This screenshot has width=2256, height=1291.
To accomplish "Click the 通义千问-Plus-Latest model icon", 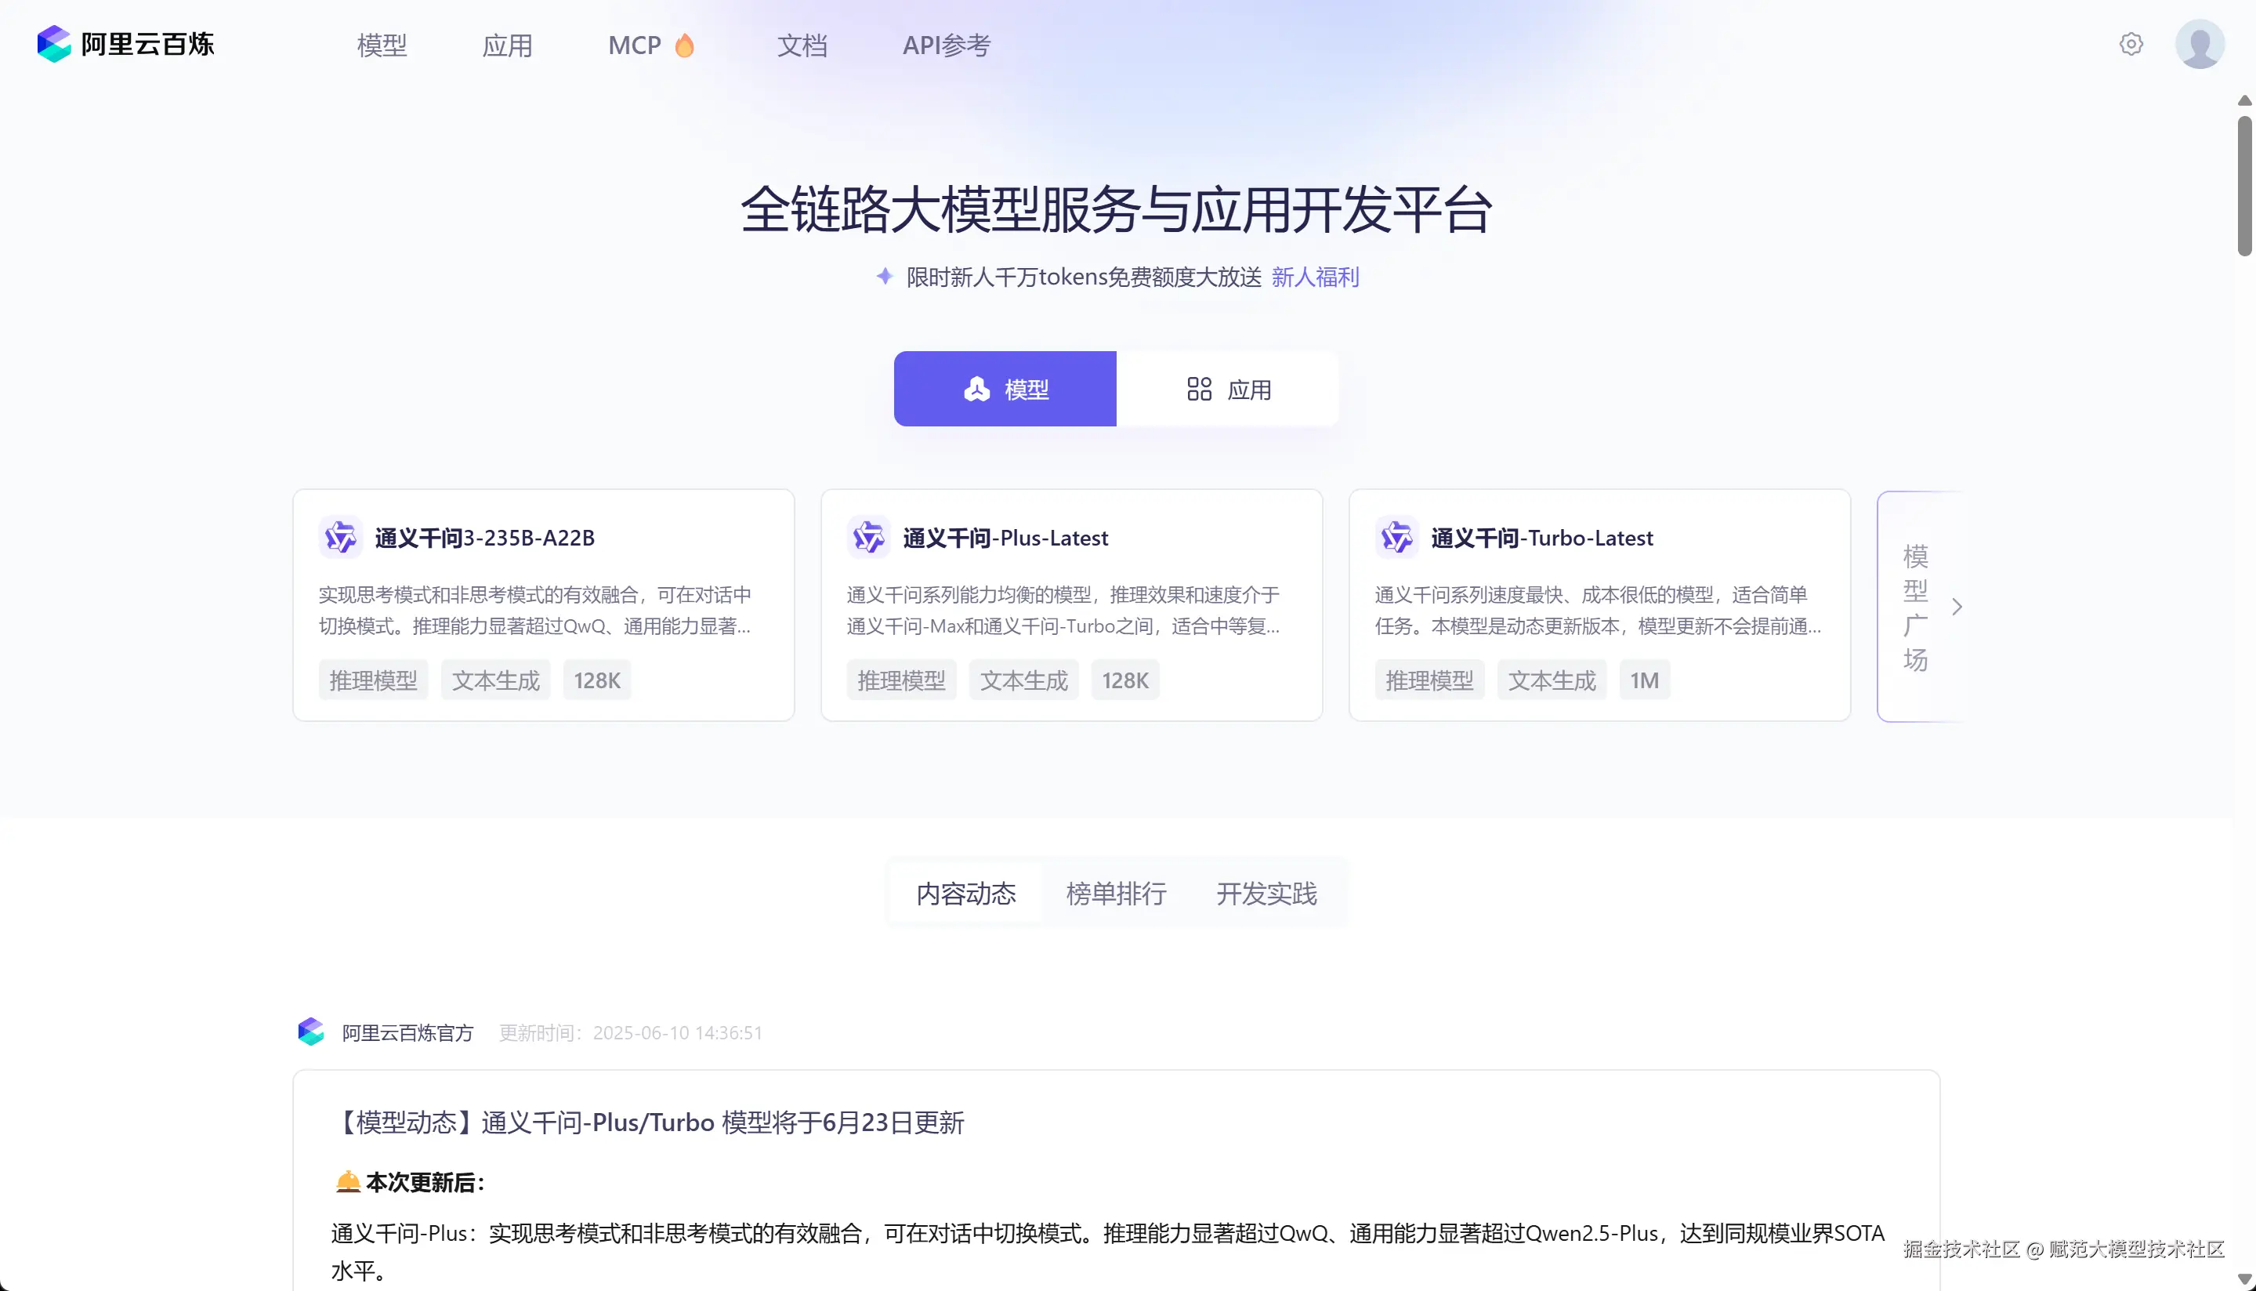I will click(868, 537).
